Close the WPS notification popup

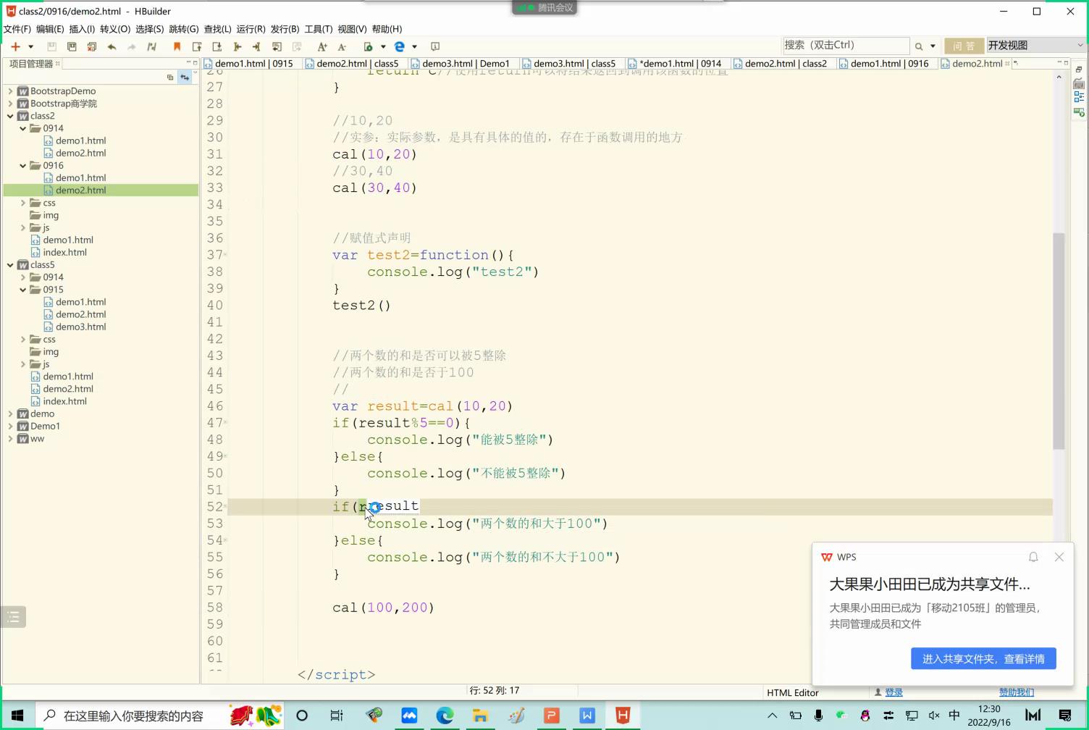[x=1059, y=557]
